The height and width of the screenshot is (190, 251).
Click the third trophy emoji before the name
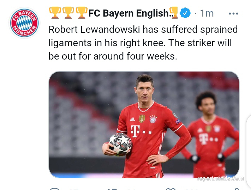tap(82, 13)
